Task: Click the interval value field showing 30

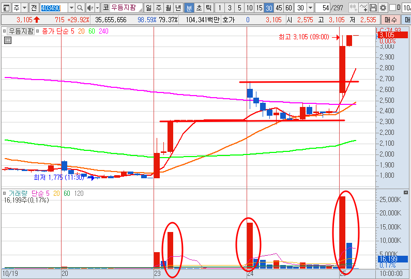Action: pos(300,8)
